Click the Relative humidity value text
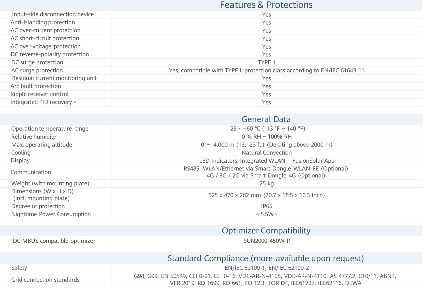 coord(267,137)
